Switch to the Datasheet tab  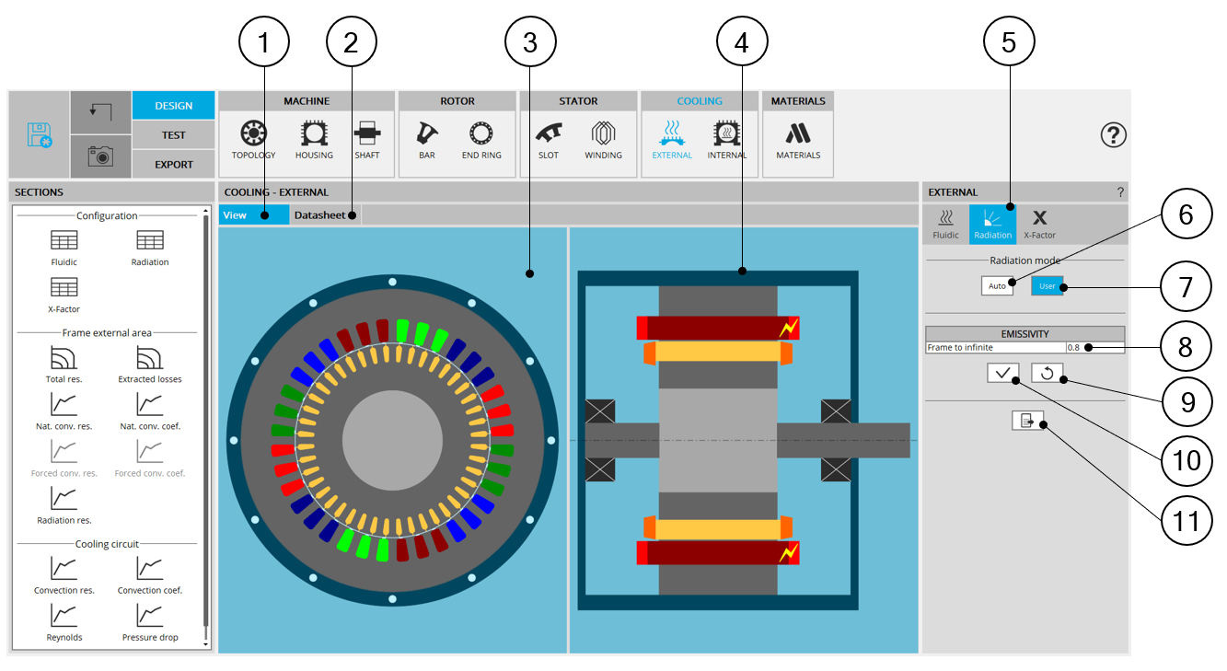pyautogui.click(x=319, y=215)
